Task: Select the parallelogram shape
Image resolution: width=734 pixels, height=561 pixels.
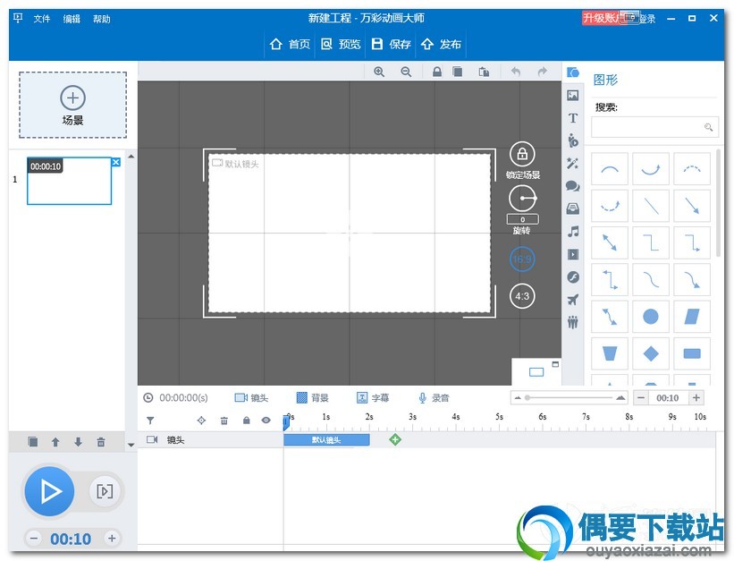Action: click(692, 317)
